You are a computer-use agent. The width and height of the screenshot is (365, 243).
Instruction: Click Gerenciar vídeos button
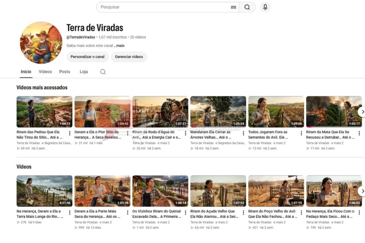coord(129,57)
